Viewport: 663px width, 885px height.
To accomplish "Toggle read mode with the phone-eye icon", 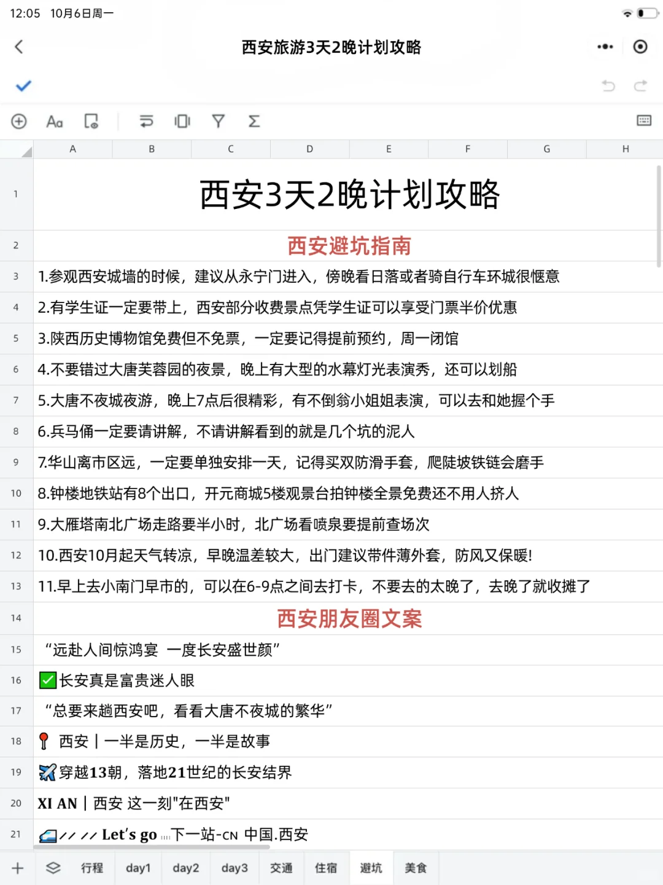I will click(91, 122).
